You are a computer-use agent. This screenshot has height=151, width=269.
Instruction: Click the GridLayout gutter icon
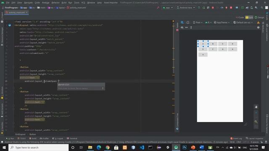(10, 25)
